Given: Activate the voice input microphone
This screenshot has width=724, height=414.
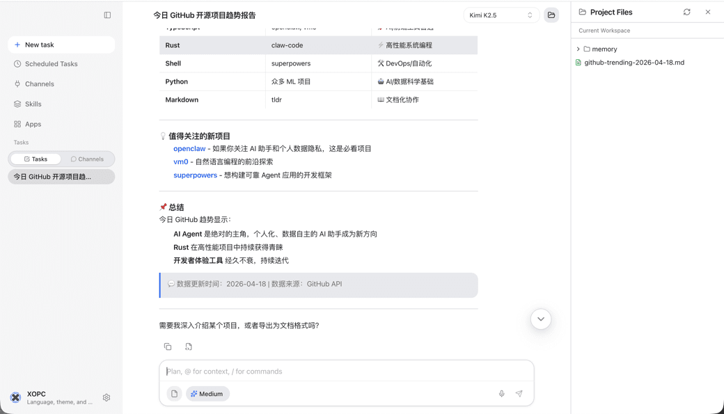Looking at the screenshot, I should coord(501,393).
